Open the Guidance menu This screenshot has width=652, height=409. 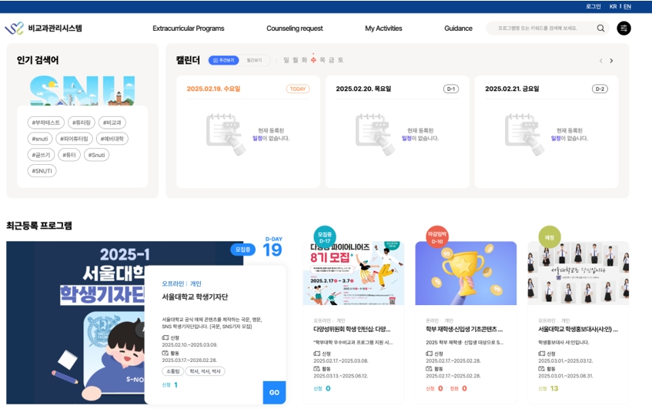coord(458,28)
